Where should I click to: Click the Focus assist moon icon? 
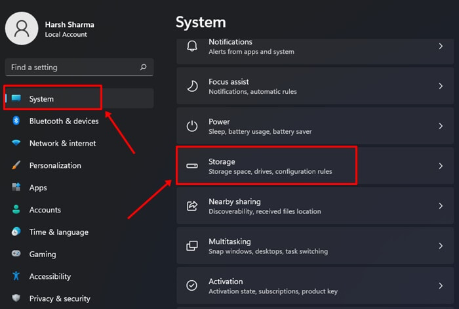click(x=192, y=86)
